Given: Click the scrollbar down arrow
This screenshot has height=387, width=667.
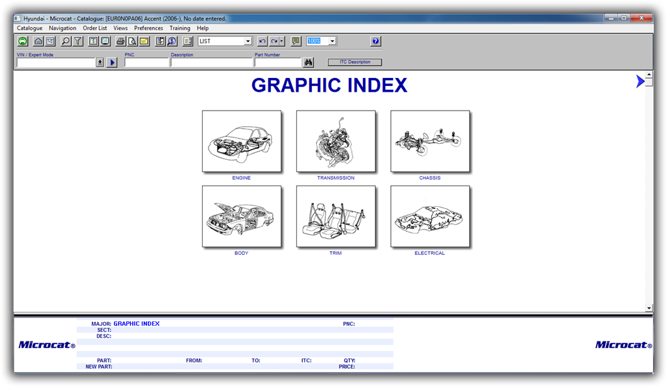Looking at the screenshot, I should pos(649,308).
